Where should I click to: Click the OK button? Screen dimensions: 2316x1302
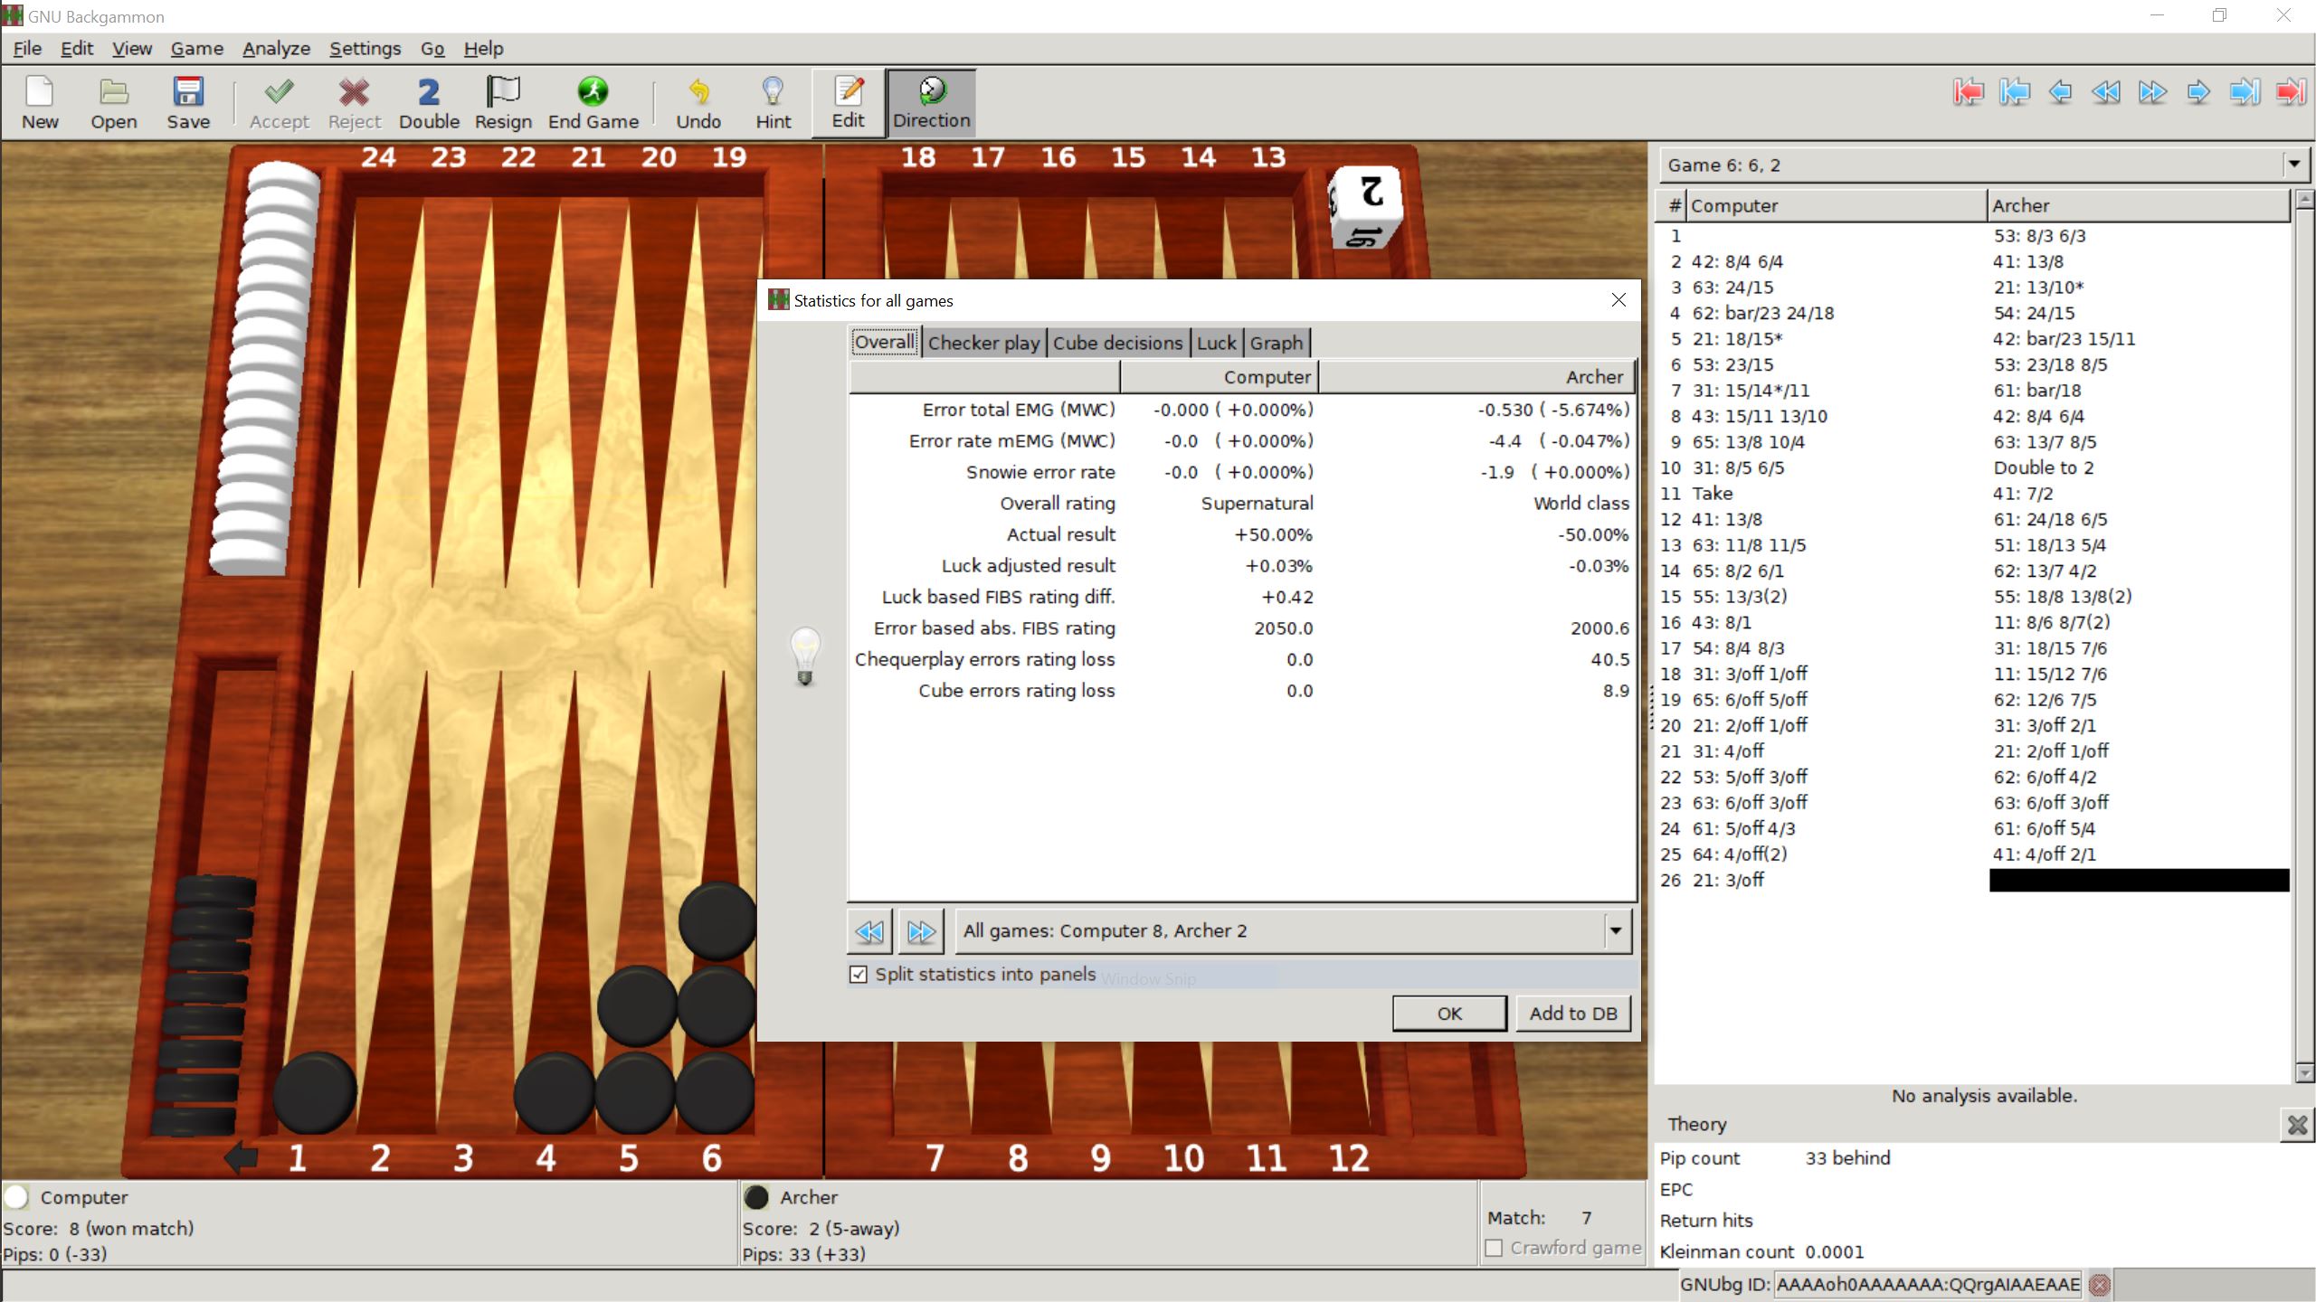1448,1014
